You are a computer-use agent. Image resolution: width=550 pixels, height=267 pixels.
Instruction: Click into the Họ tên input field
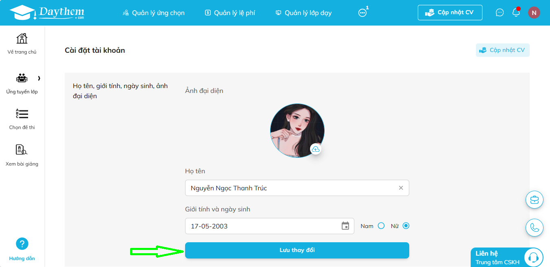[x=297, y=188]
